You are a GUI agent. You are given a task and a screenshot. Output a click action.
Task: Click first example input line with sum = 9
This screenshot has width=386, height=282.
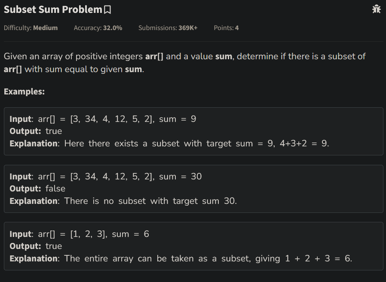pos(103,119)
